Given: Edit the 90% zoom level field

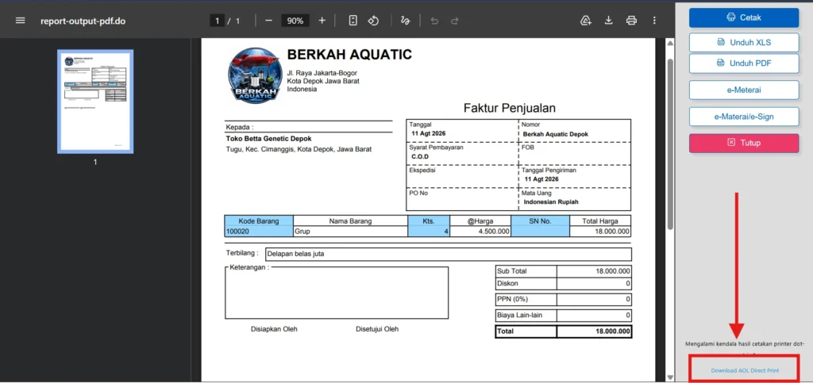Looking at the screenshot, I should (295, 21).
